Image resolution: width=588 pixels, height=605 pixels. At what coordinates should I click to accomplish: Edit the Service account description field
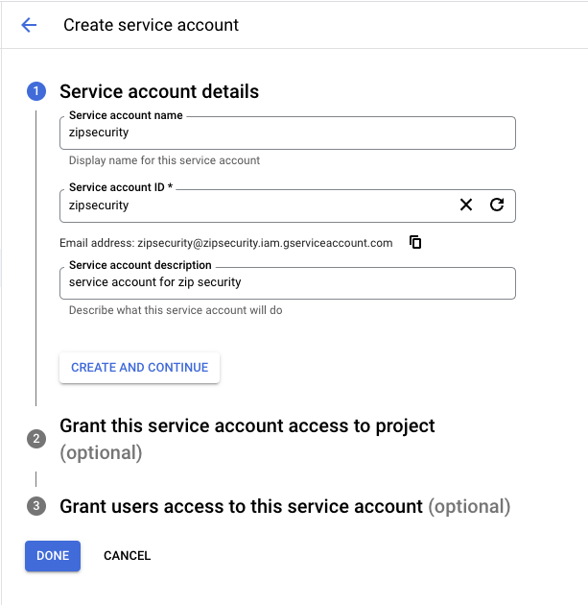(287, 282)
